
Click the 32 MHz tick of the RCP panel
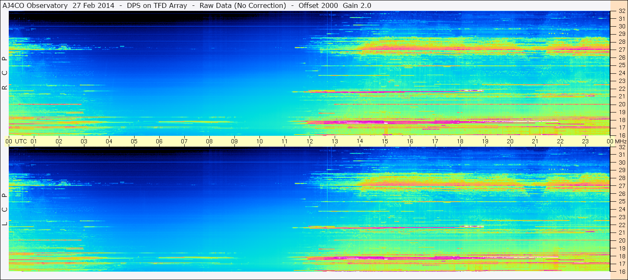(622, 11)
